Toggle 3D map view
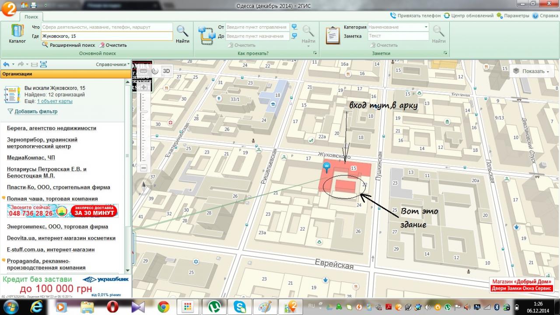 point(166,71)
